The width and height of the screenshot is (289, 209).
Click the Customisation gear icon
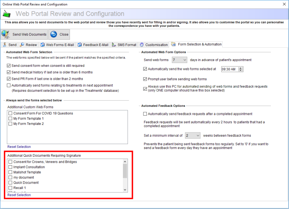141,45
